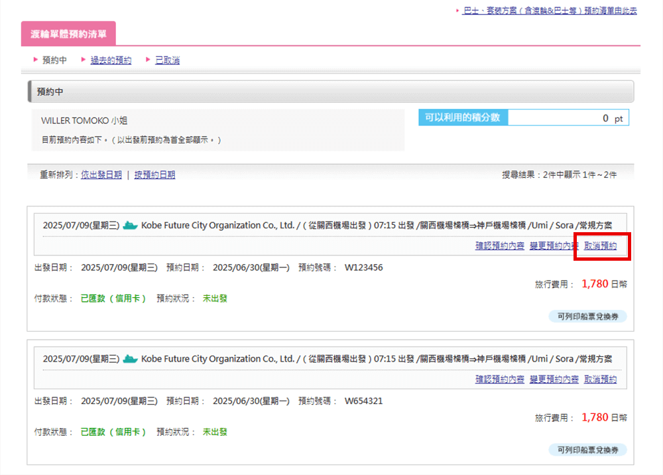663x475 pixels.
Task: Open 變更預約內容 for reservation W654321
Action: [x=554, y=379]
